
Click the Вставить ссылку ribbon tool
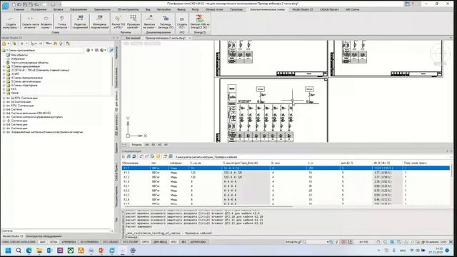coord(46,22)
